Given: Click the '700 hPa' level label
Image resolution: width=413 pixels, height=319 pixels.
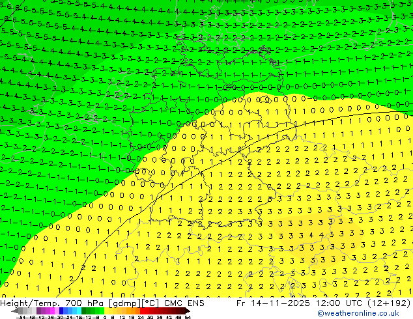Looking at the screenshot, I should click(x=84, y=303).
